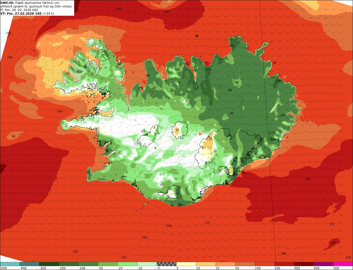353x270 pixels.
Task: Click the green -100 to -50 legend swatch
Action: click(88, 264)
